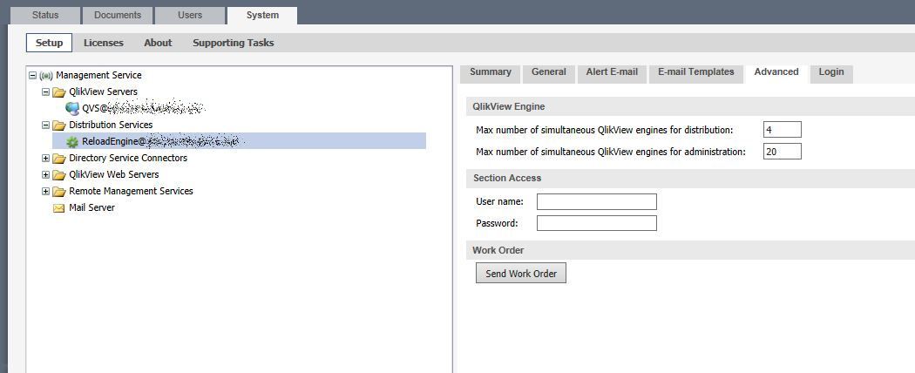Screen dimensions: 915x373
Task: Select the QlikView Web Servers tree label
Action: [114, 174]
